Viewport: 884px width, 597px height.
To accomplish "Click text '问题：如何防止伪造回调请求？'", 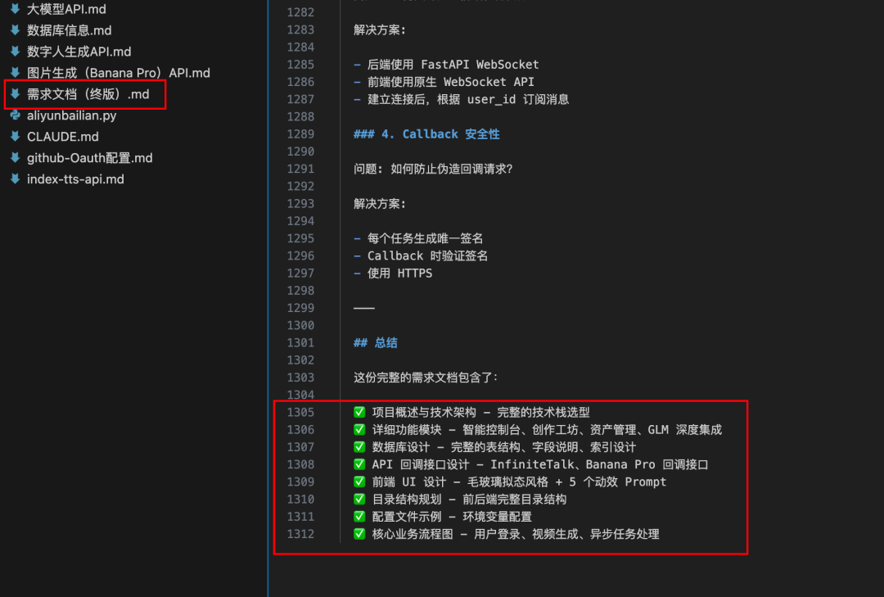I will click(433, 169).
